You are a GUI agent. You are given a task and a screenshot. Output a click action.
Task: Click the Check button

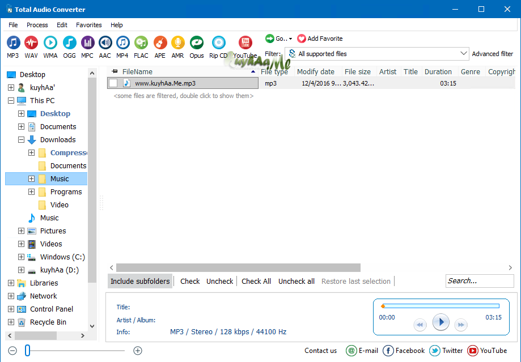tap(190, 282)
